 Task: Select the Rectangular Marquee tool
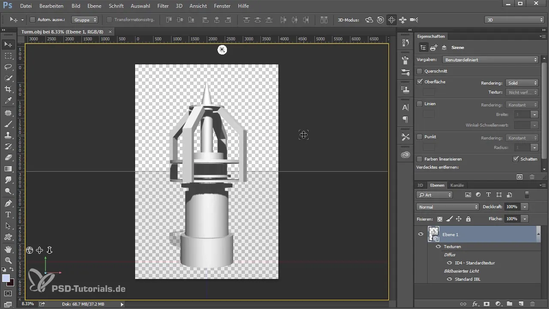pos(8,56)
